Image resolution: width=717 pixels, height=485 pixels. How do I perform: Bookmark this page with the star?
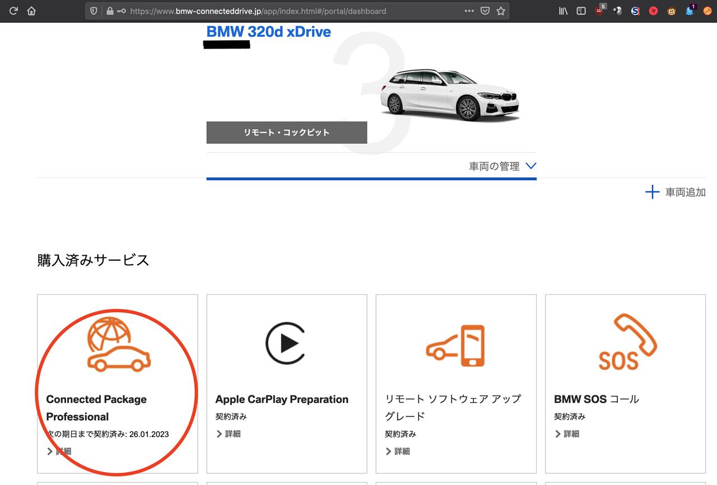coord(501,11)
